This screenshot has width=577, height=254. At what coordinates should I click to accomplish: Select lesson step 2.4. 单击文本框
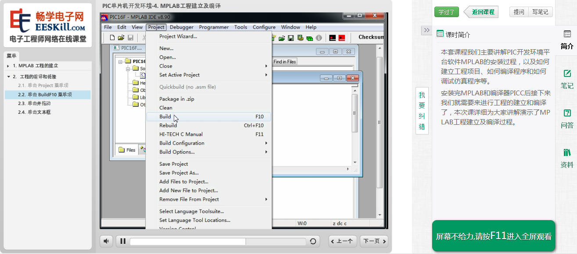click(x=48, y=112)
